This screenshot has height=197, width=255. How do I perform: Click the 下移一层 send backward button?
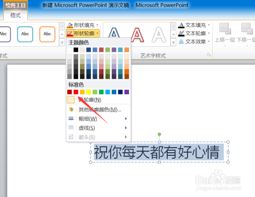tap(246, 34)
